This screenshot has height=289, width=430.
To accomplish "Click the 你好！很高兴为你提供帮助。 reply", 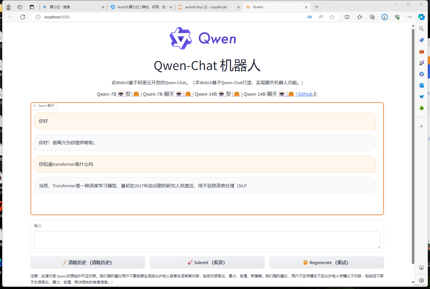I will click(205, 143).
